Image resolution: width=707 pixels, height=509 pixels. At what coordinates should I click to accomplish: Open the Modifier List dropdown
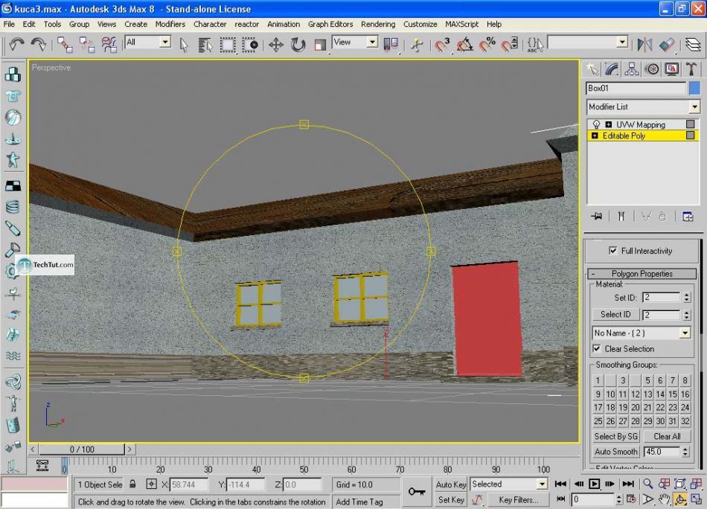click(694, 107)
